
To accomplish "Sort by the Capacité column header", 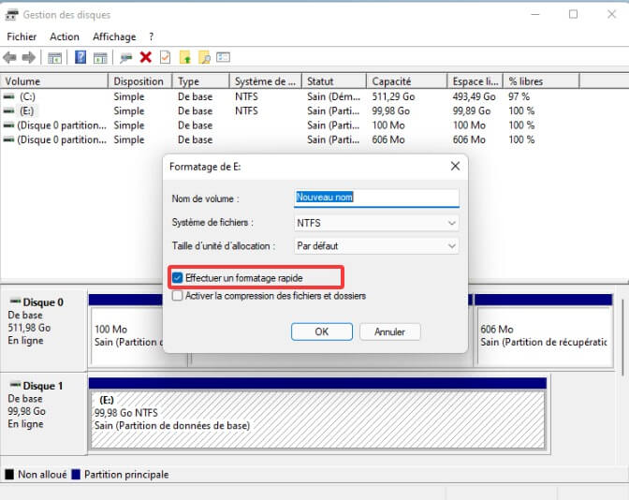I will [x=407, y=81].
